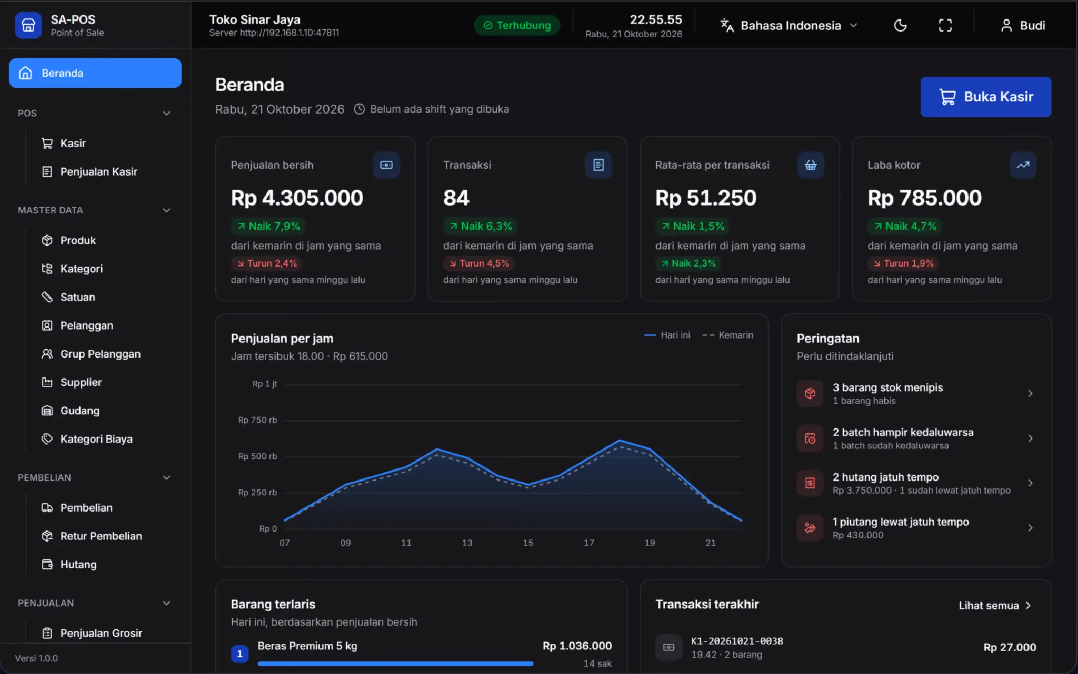The image size is (1078, 674).
Task: Click the Grup Pelanggan people icon
Action: pos(47,354)
